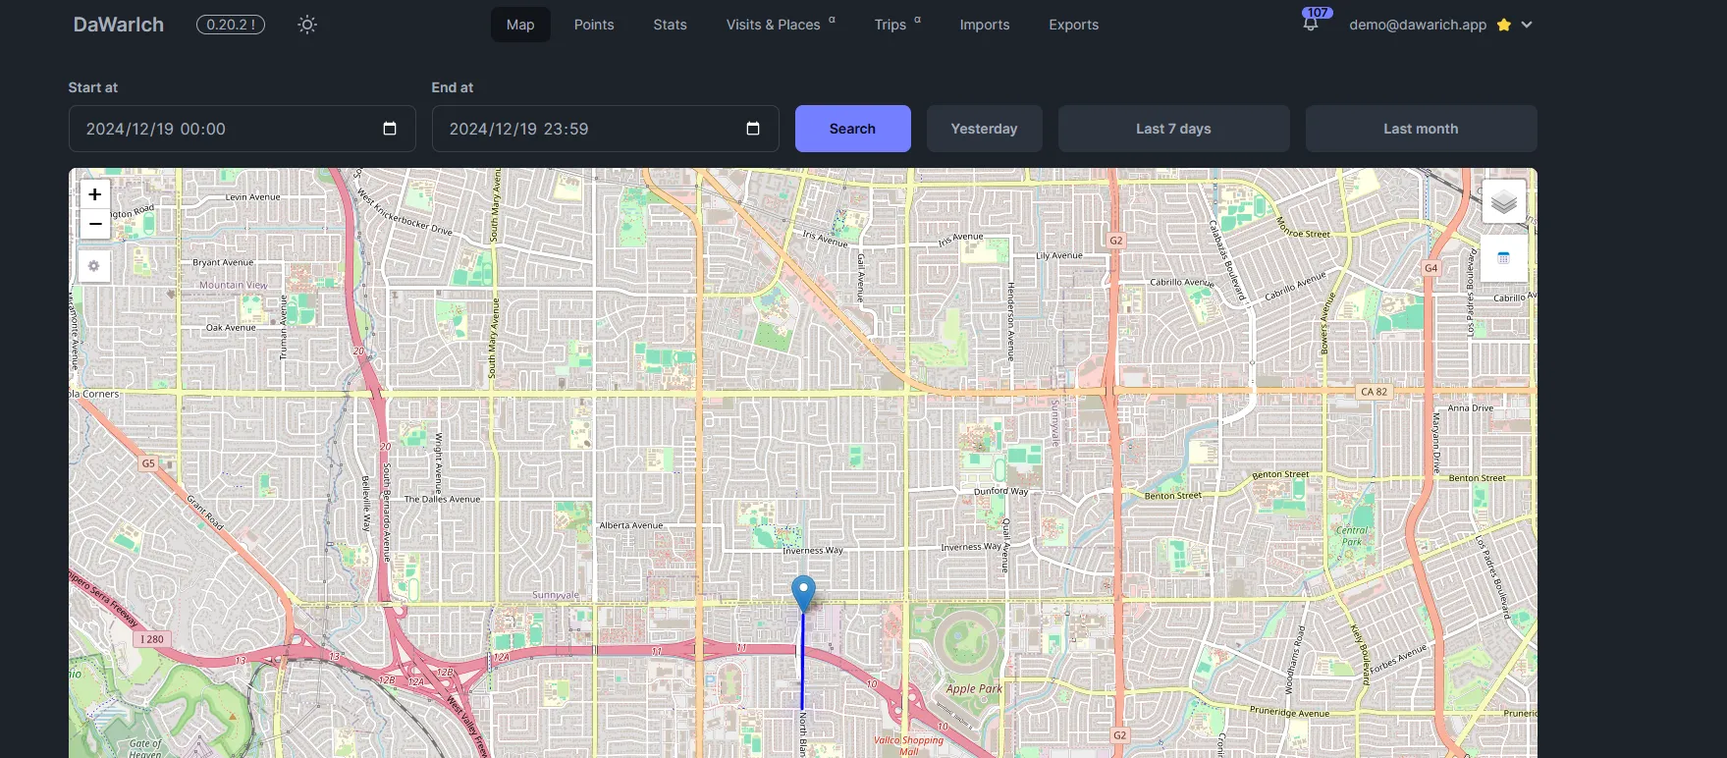Click the blue location marker pin
Image resolution: width=1727 pixels, height=758 pixels.
click(803, 592)
